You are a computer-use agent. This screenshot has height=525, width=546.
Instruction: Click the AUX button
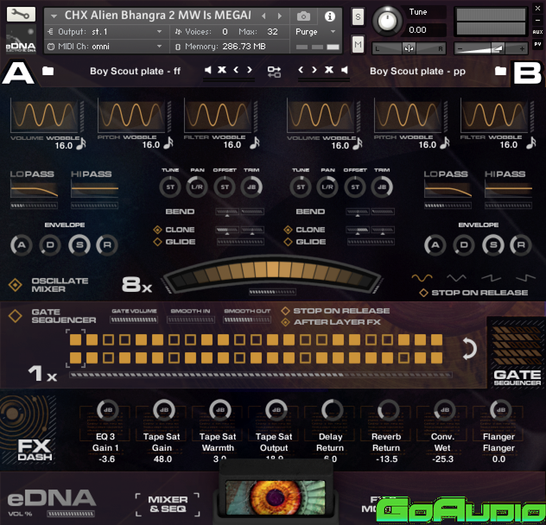(x=537, y=32)
